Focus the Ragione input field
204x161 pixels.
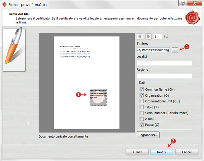pos(164,76)
